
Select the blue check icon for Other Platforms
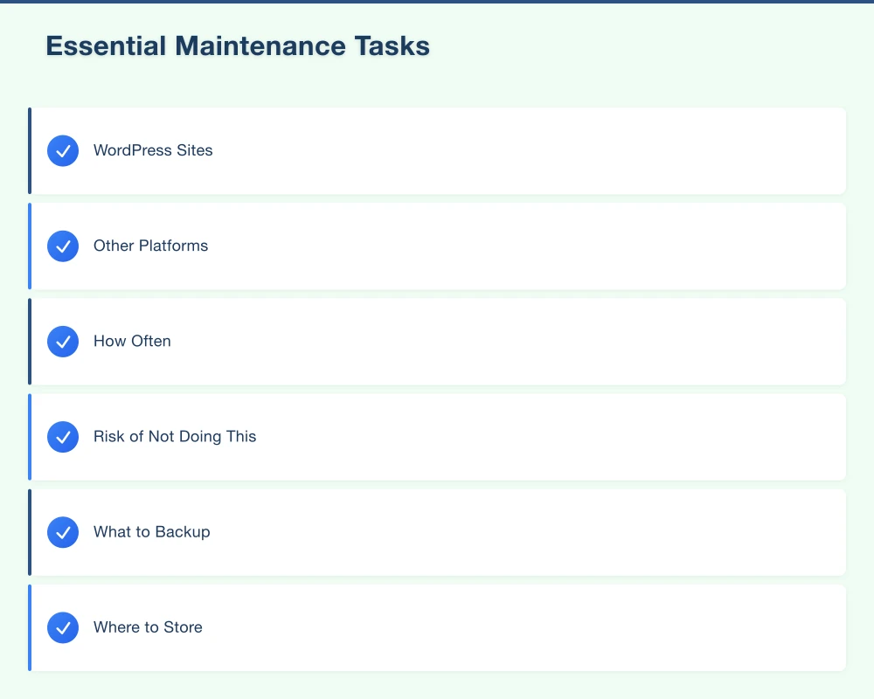62,246
